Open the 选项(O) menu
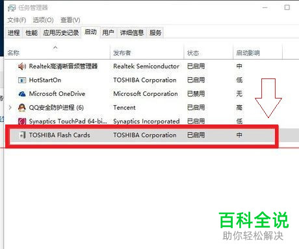Viewport: 299px width, 249px height. pos(43,20)
